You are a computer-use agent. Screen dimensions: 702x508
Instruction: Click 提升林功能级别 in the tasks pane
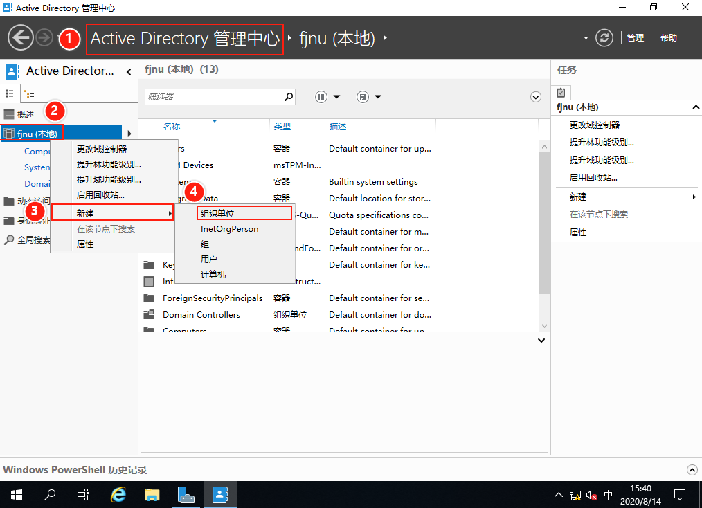coord(601,143)
